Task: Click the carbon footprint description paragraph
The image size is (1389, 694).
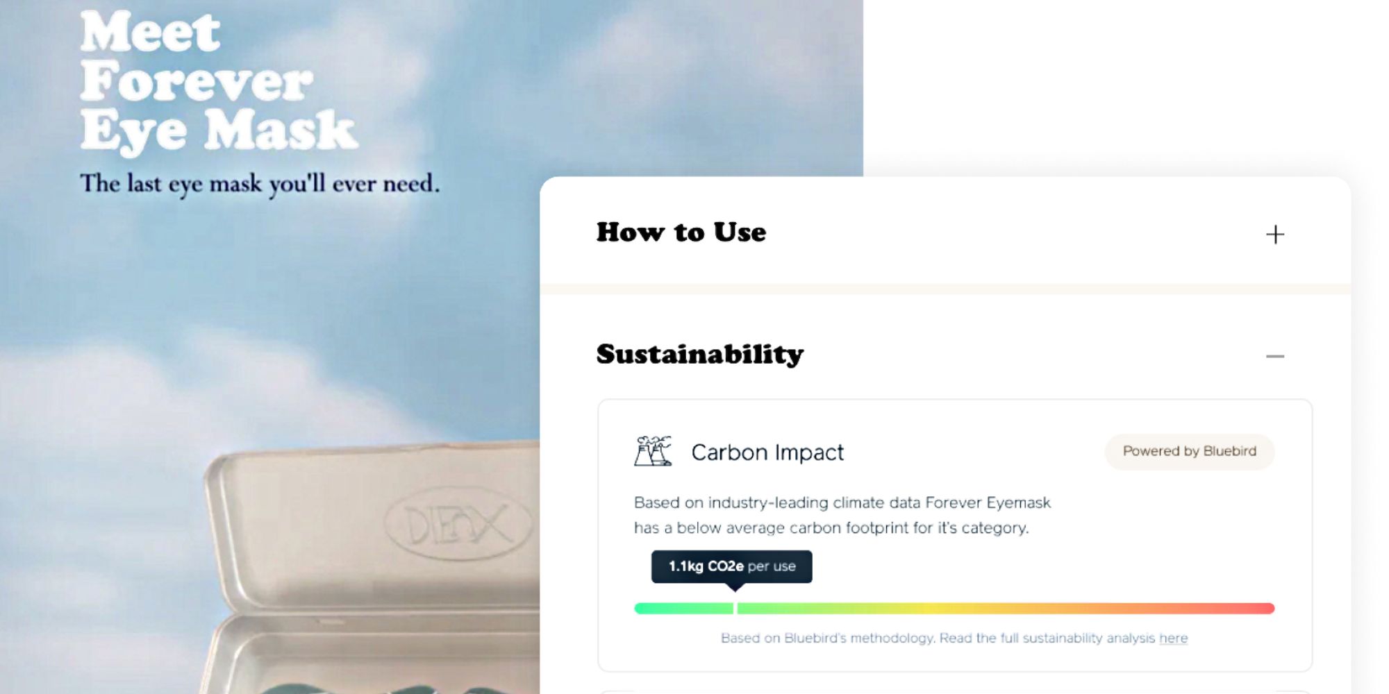Action: [x=842, y=515]
